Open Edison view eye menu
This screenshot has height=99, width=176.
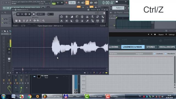[35, 21]
